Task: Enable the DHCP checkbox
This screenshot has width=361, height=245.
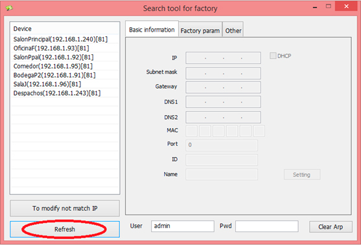Action: (x=273, y=56)
